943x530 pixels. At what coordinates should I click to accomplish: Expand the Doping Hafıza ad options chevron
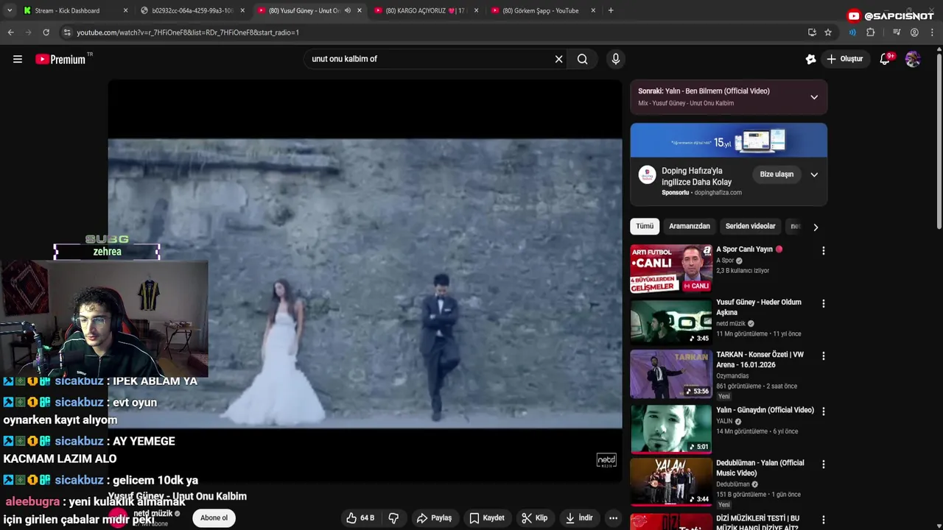tap(814, 174)
